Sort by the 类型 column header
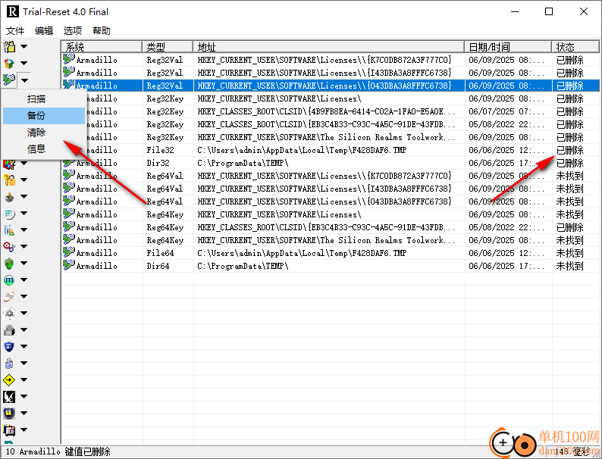The image size is (602, 459). (168, 47)
